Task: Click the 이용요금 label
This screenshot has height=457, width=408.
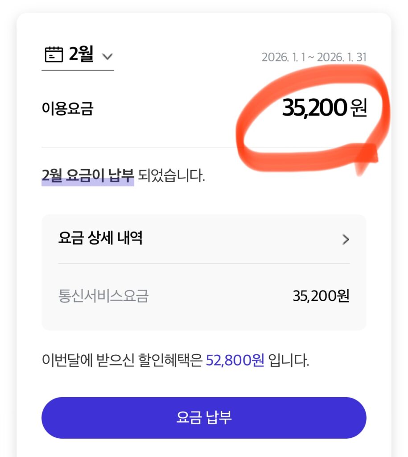Action: pyautogui.click(x=67, y=108)
